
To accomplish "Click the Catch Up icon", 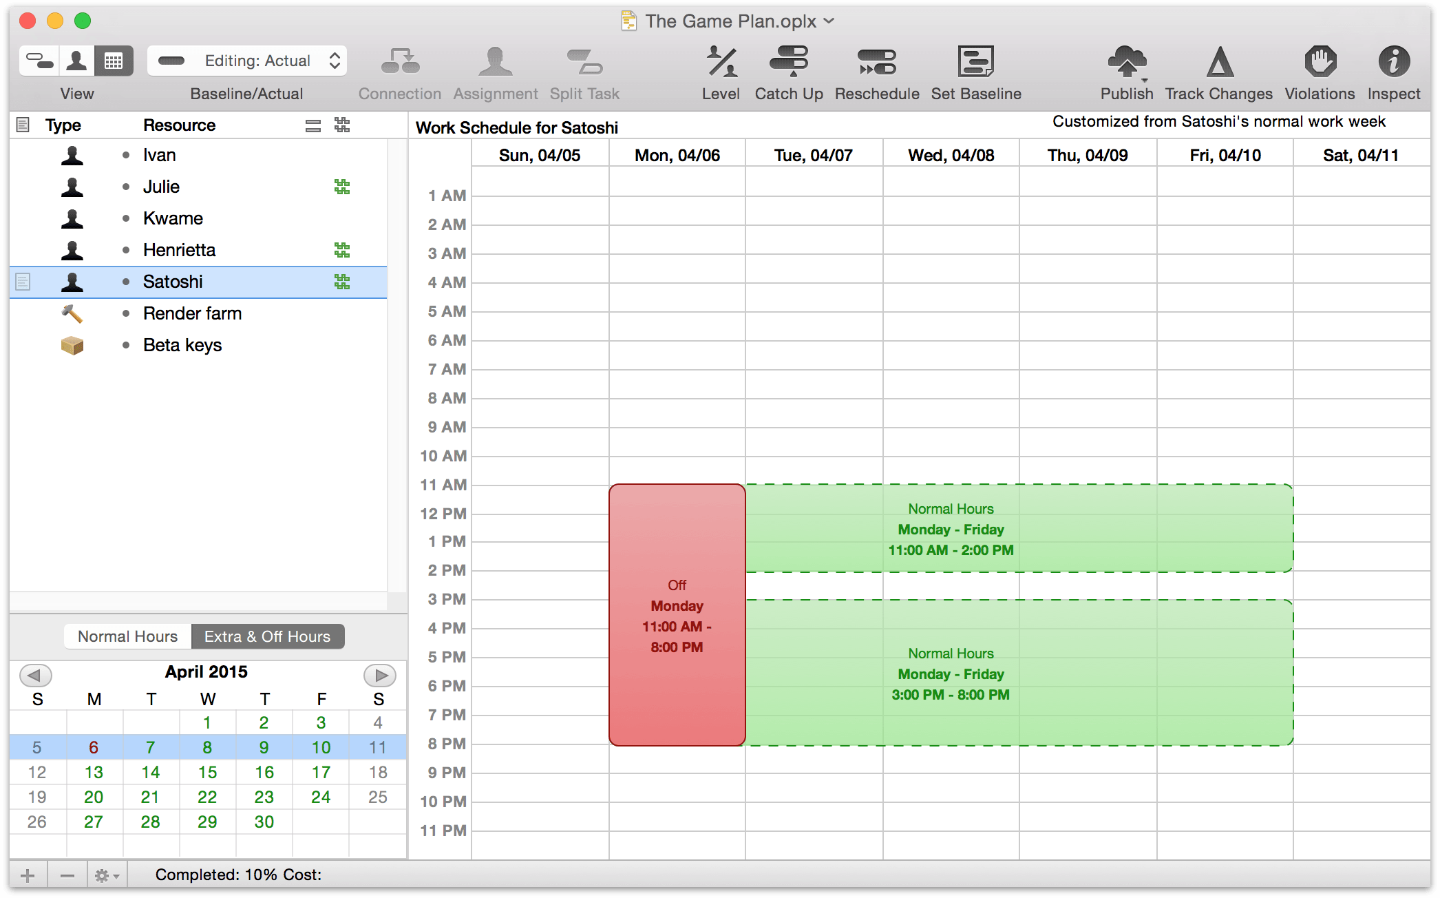I will 789,61.
